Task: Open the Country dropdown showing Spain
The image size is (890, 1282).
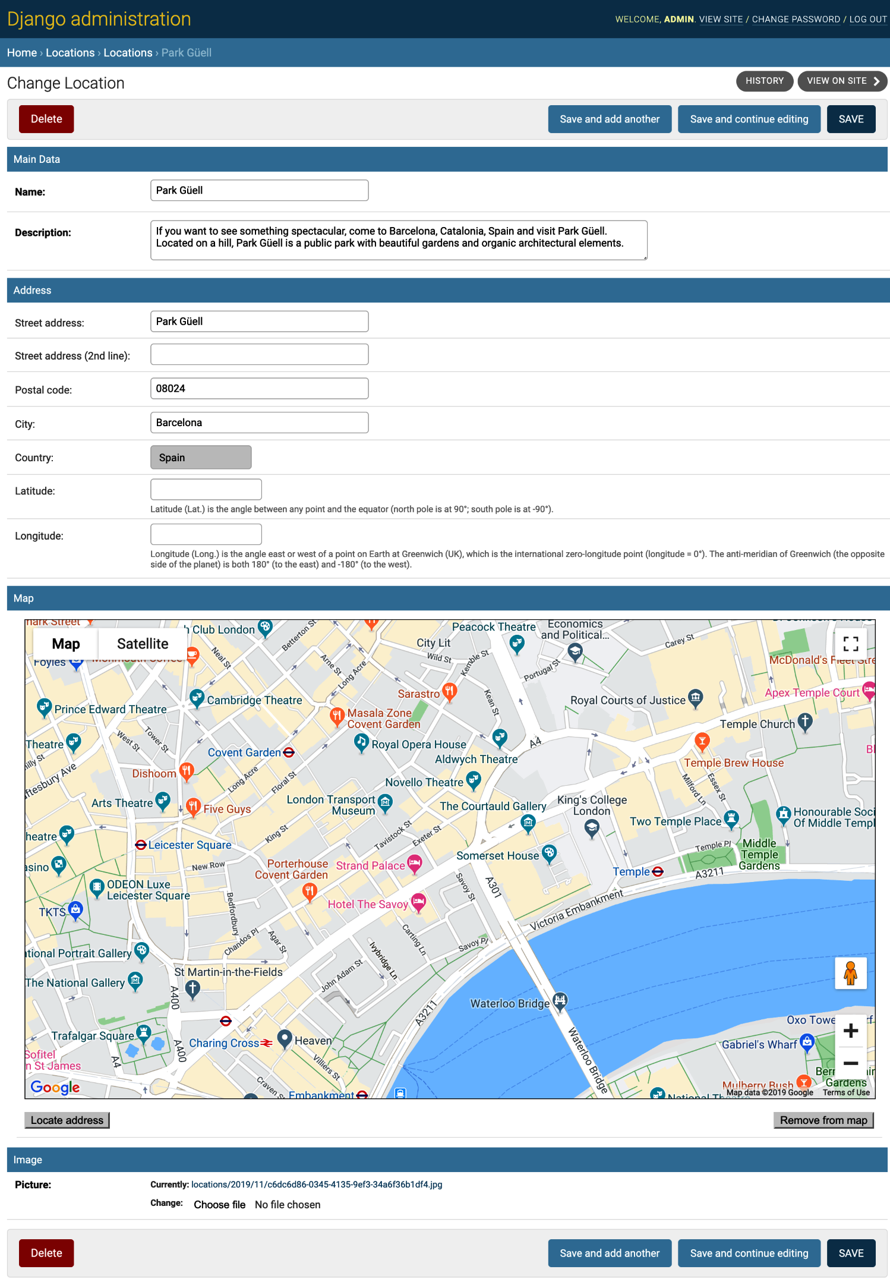Action: 201,458
